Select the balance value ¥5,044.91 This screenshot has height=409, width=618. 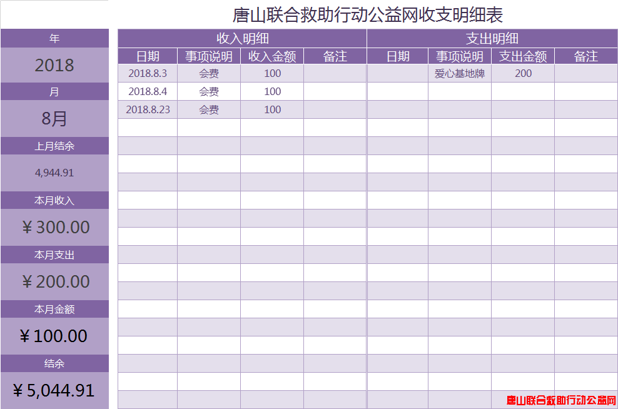(54, 390)
